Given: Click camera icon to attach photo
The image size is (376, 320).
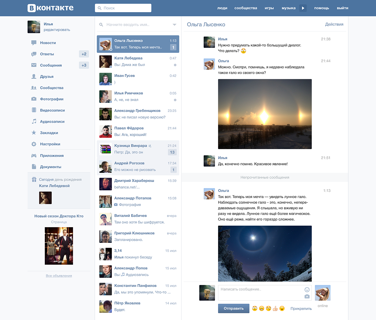Looking at the screenshot, I should [x=307, y=296].
